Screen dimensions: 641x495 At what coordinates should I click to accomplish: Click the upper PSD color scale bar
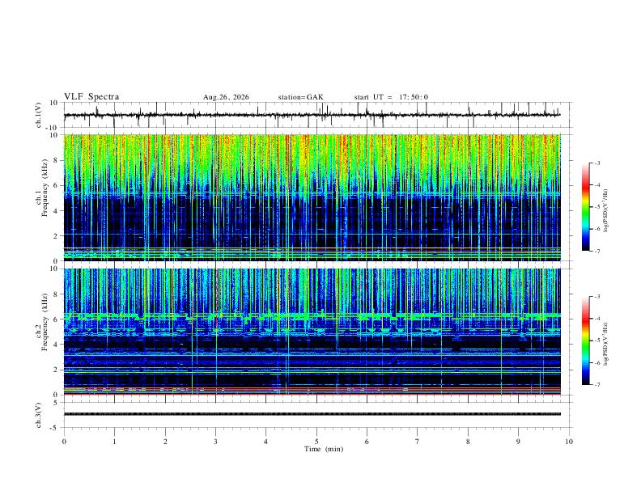point(586,207)
